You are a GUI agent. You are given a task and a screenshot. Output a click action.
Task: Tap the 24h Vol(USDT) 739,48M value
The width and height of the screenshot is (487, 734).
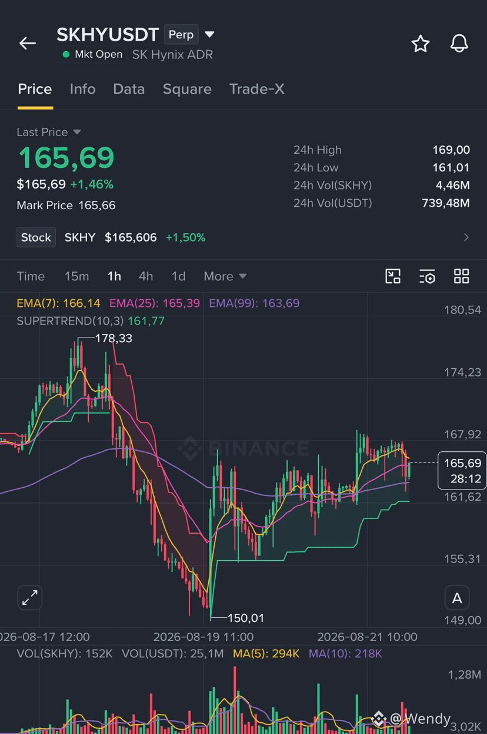(446, 203)
